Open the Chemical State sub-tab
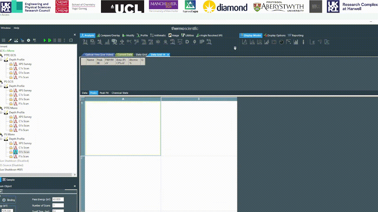This screenshot has width=378, height=212. coord(120,93)
